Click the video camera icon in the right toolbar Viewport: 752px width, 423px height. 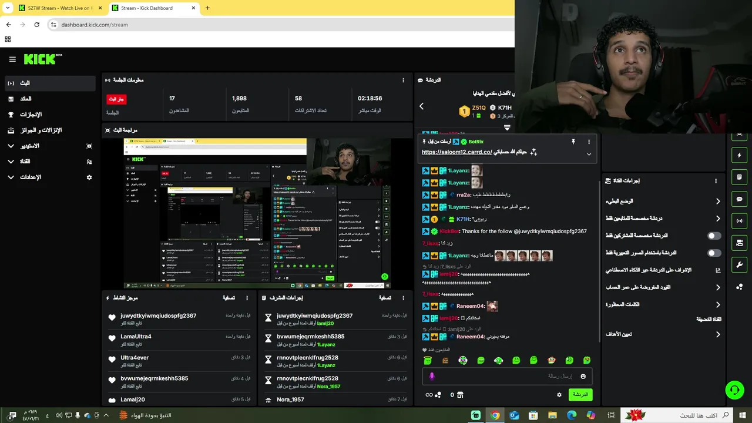coord(739,243)
